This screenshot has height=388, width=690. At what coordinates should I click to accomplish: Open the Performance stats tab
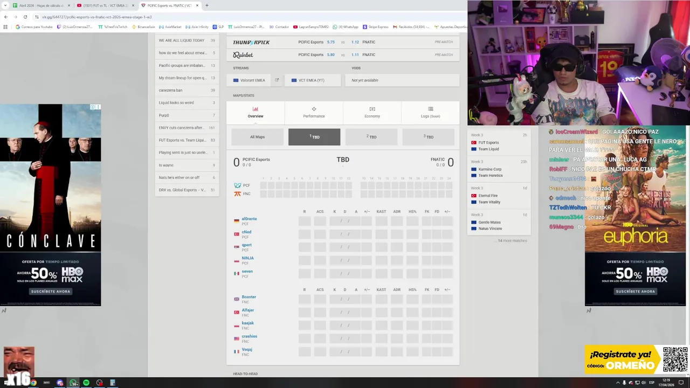pos(314,113)
